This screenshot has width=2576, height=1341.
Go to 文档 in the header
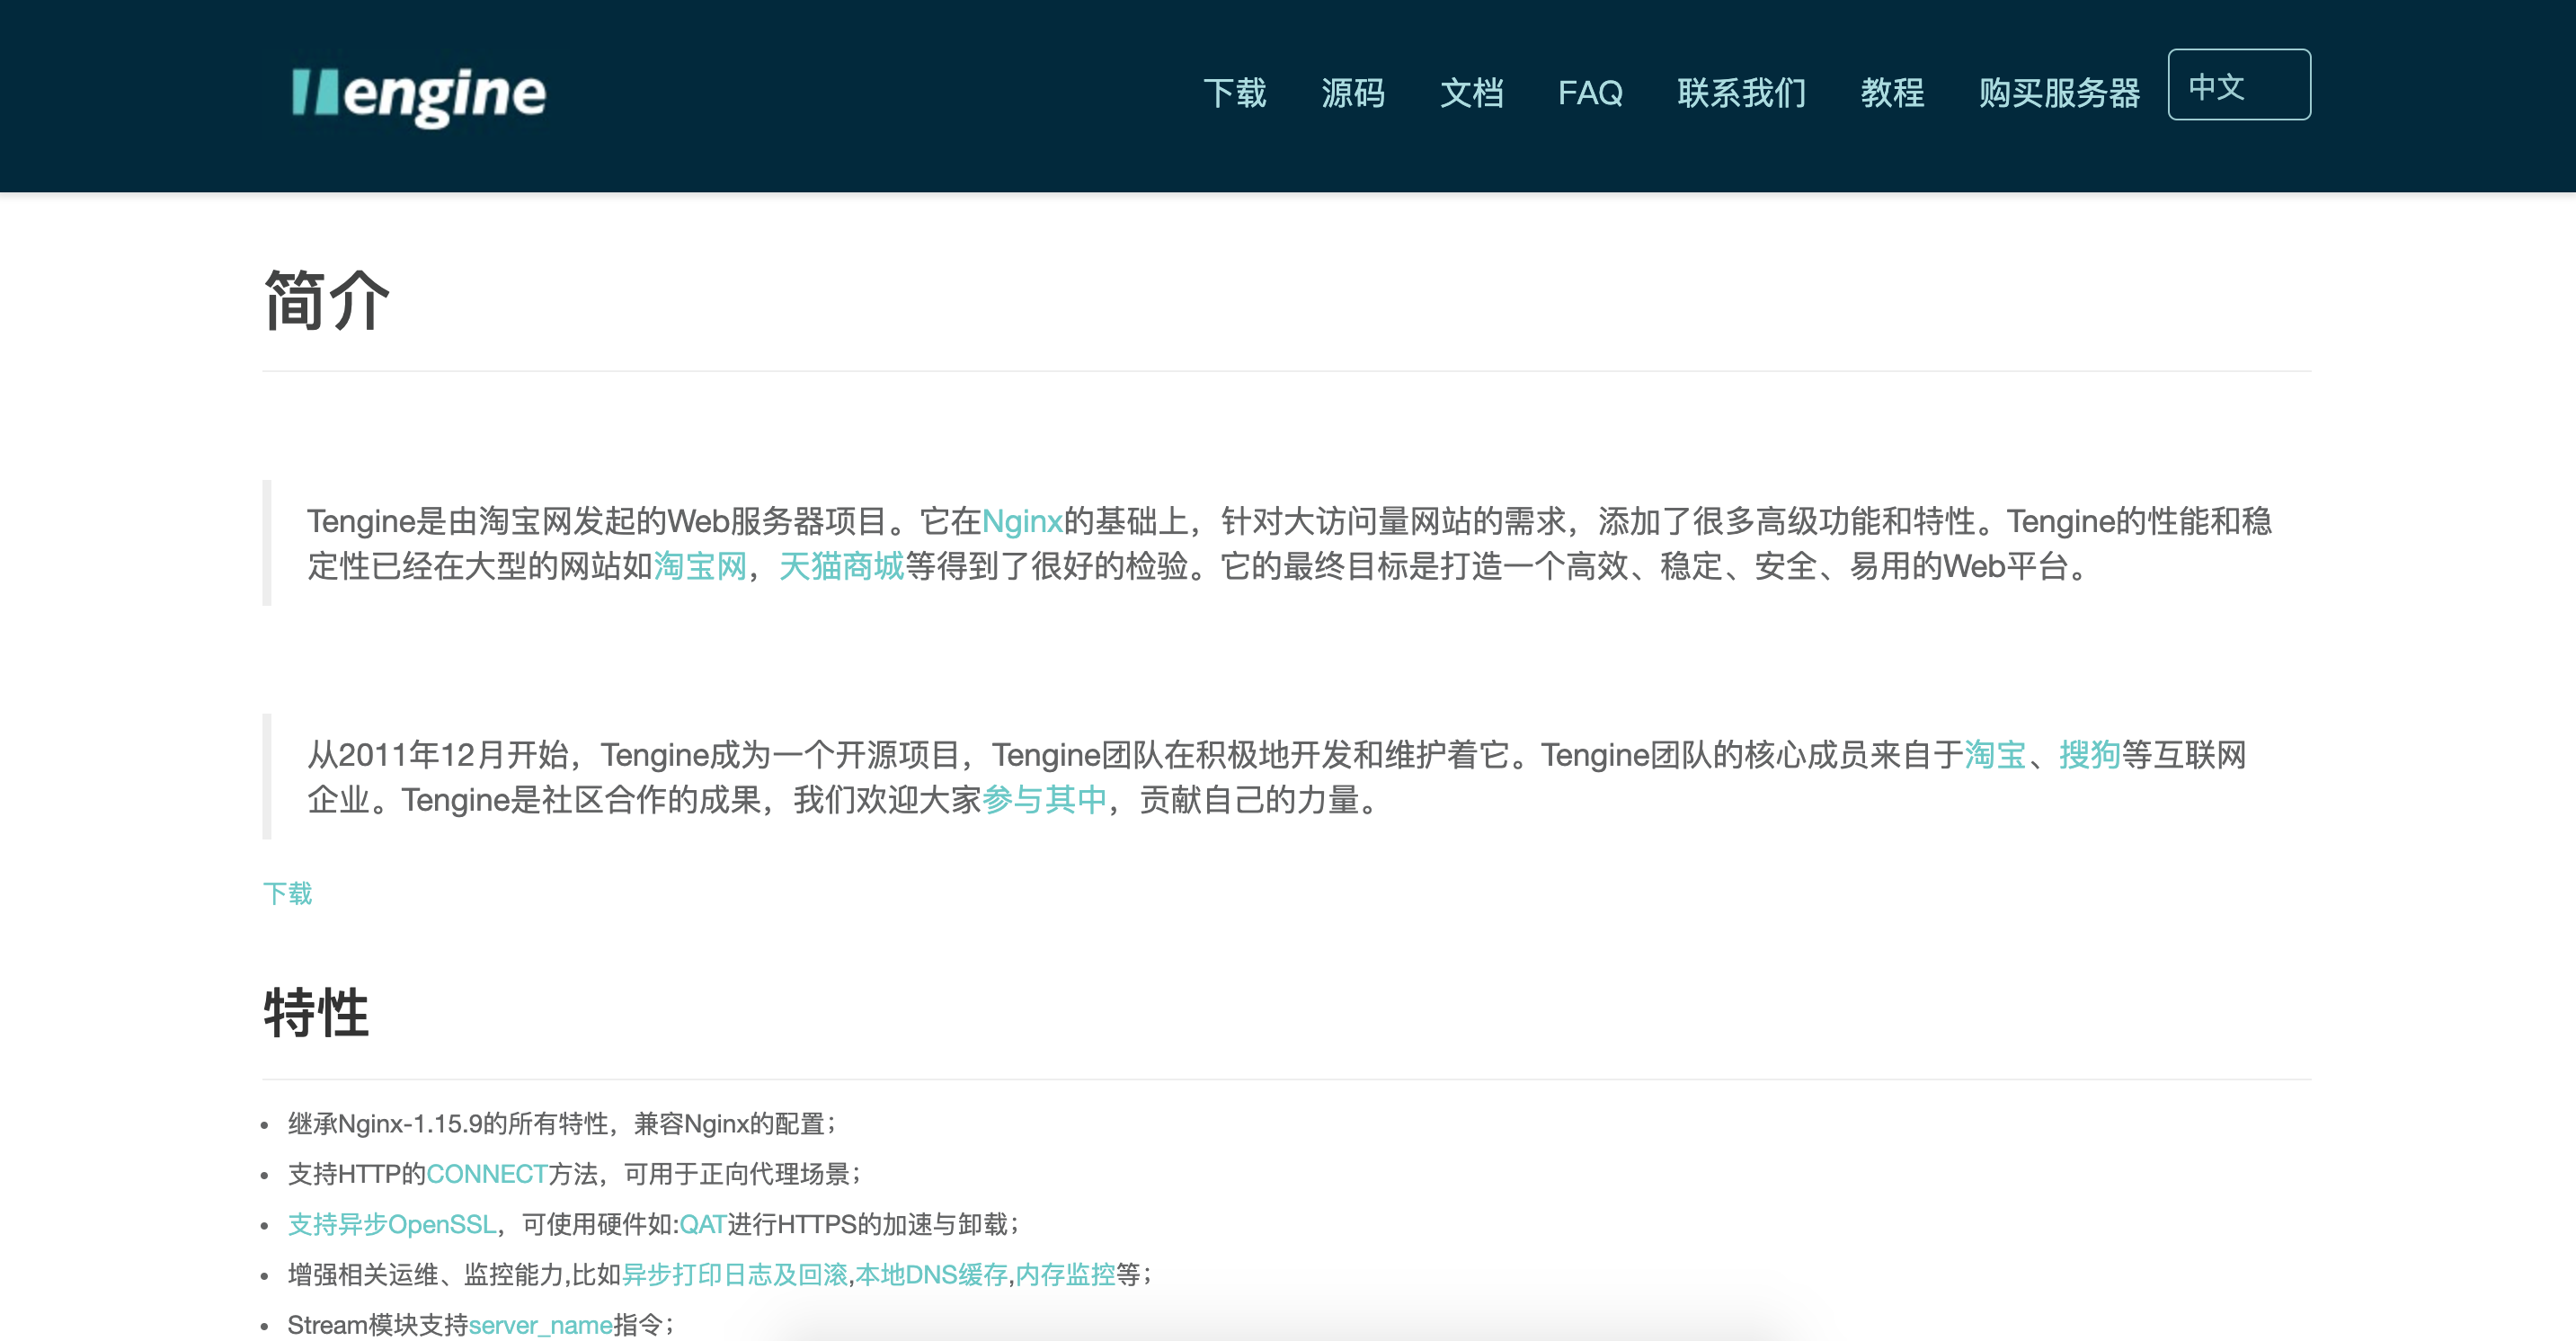pyautogui.click(x=1471, y=93)
